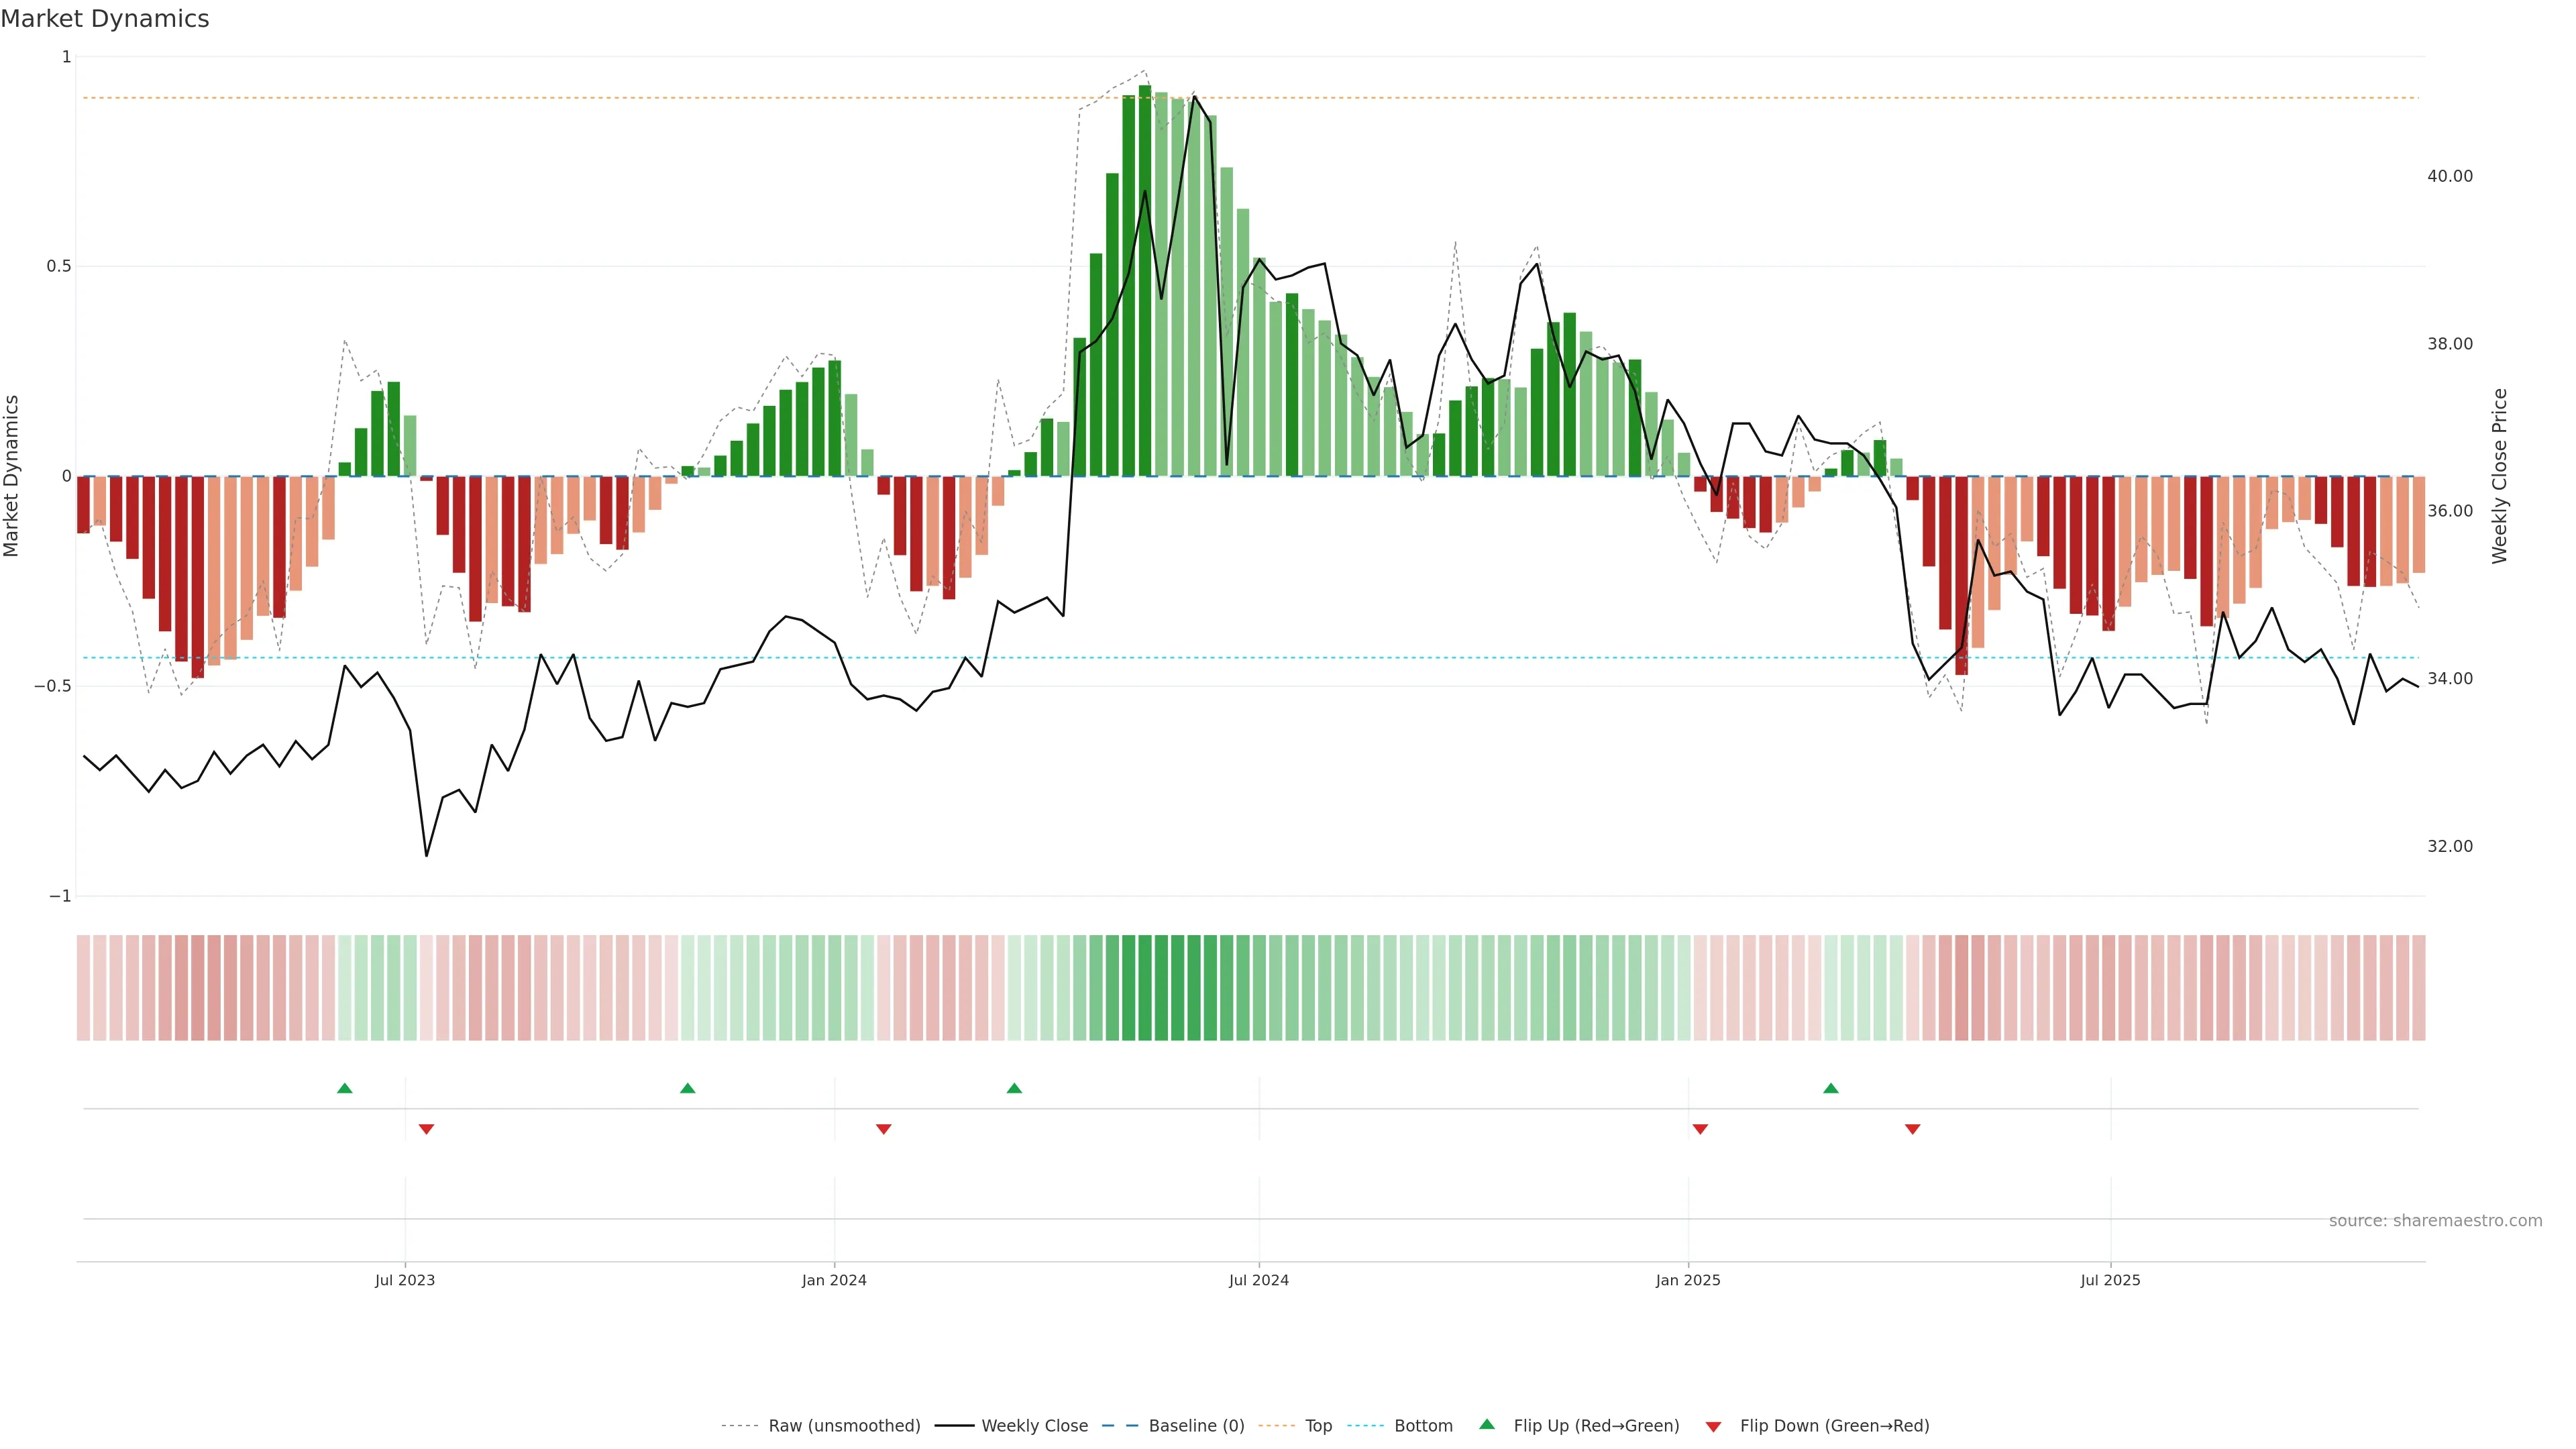
Task: Click the last green flip-up marker after Jan 2025
Action: 1830,1088
